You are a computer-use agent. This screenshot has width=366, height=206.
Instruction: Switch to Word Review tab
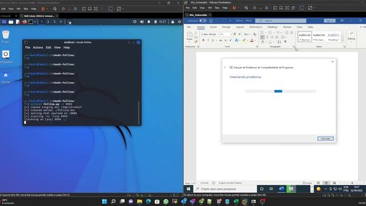pos(287,27)
